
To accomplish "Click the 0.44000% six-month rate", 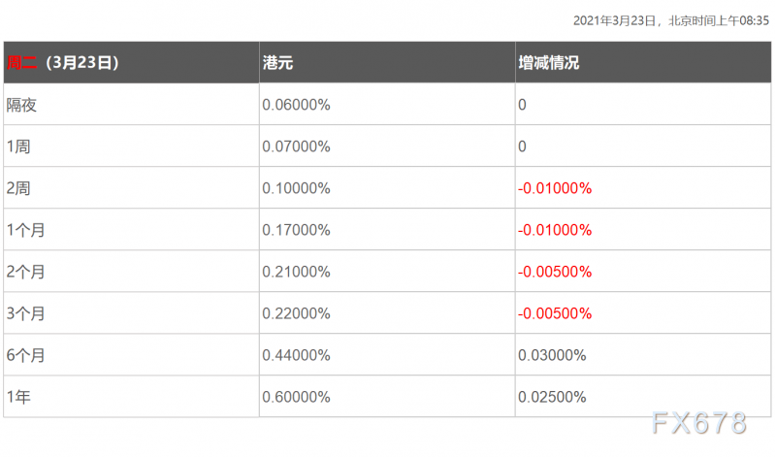I will (297, 355).
